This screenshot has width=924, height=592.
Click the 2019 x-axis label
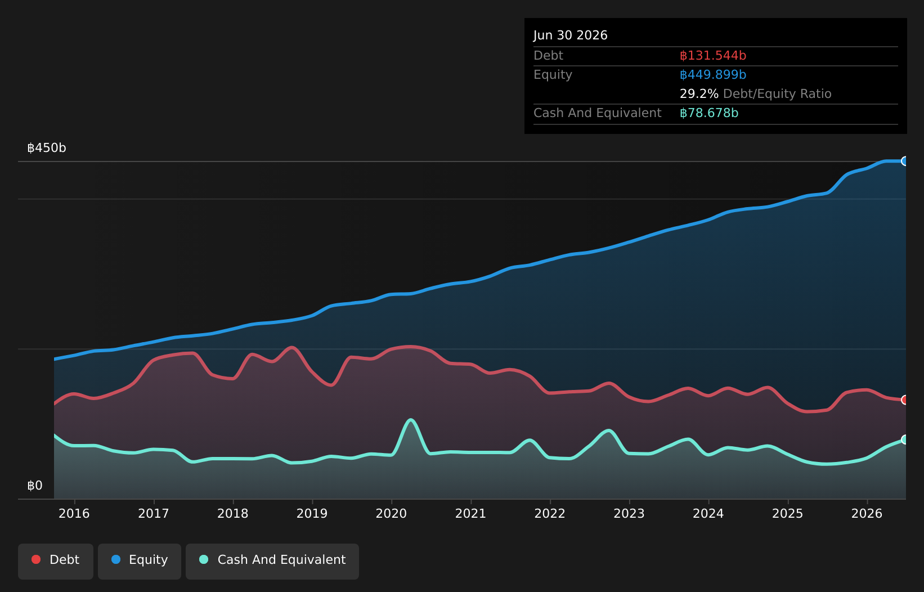(312, 513)
